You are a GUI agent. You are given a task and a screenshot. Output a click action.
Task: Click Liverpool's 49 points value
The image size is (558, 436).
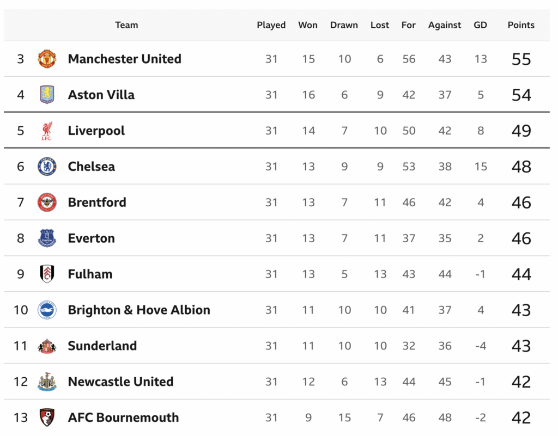click(521, 131)
